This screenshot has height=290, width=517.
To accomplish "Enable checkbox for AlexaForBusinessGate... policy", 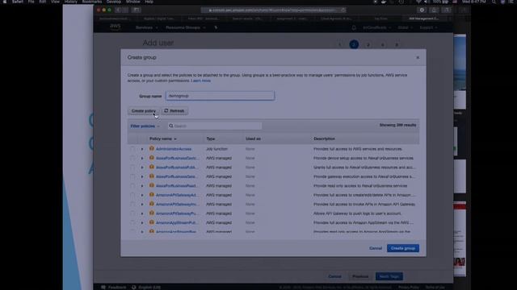I will point(132,176).
